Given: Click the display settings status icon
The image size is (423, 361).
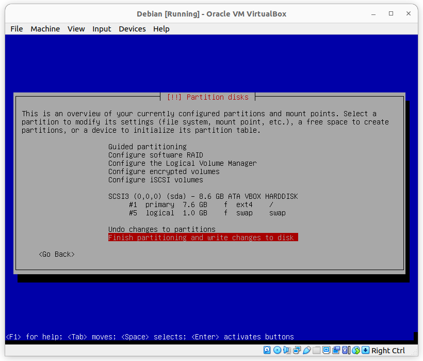Looking at the screenshot, I should pos(327,350).
